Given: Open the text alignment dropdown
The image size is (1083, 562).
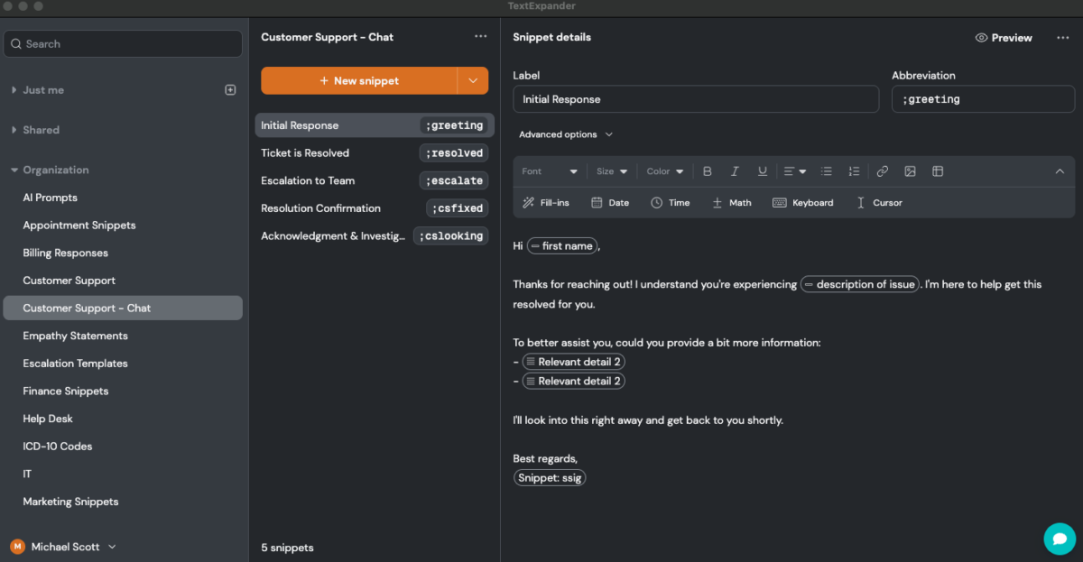Looking at the screenshot, I should click(795, 171).
